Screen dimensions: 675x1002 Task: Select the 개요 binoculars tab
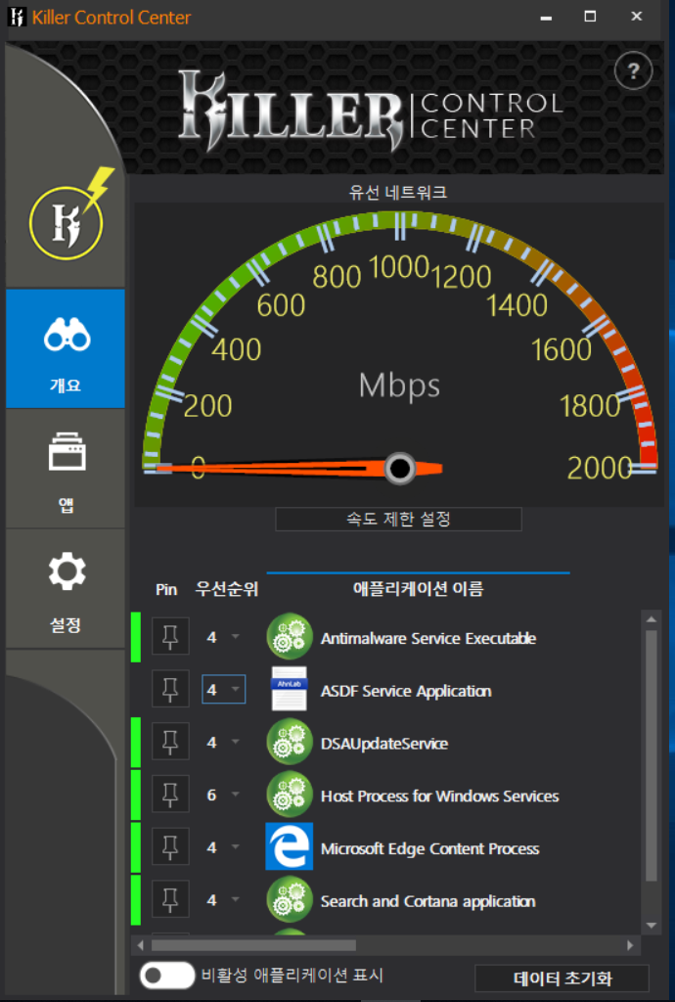coord(66,349)
